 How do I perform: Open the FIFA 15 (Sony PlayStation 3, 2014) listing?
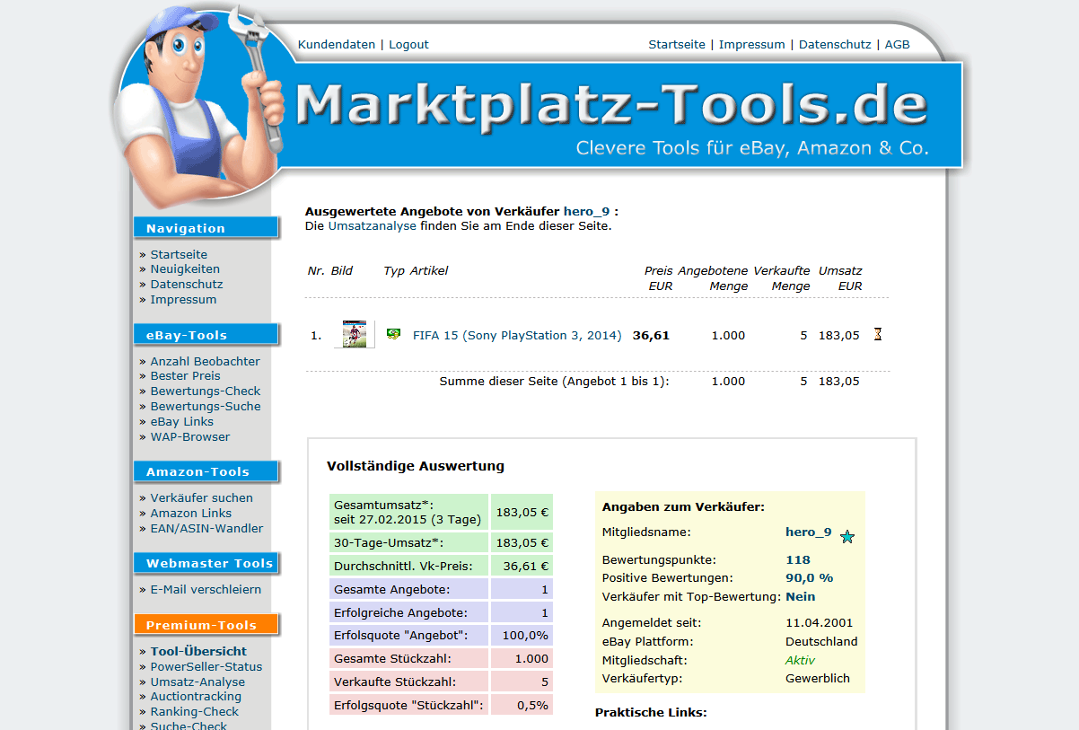(x=517, y=336)
